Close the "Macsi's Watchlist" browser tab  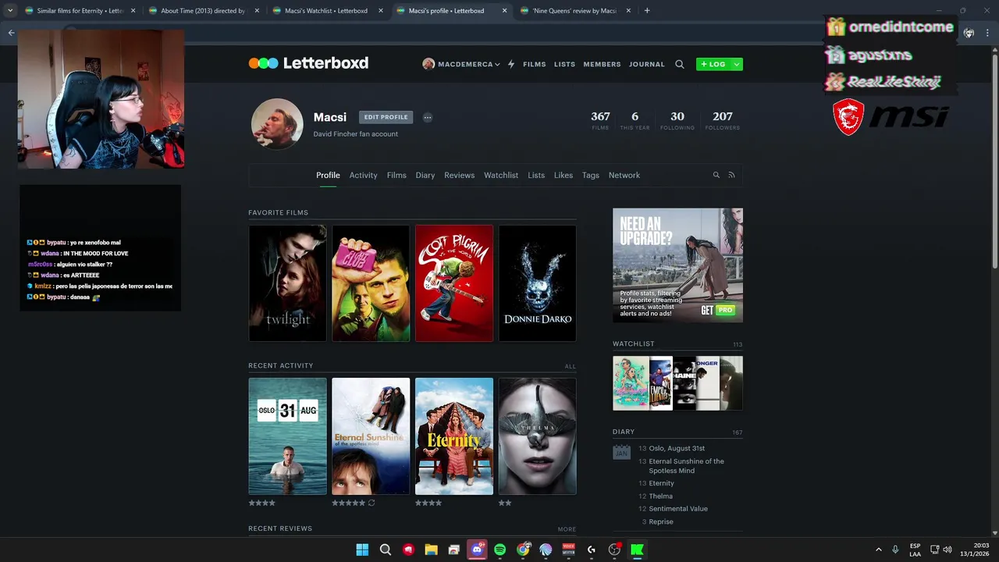[x=380, y=11]
